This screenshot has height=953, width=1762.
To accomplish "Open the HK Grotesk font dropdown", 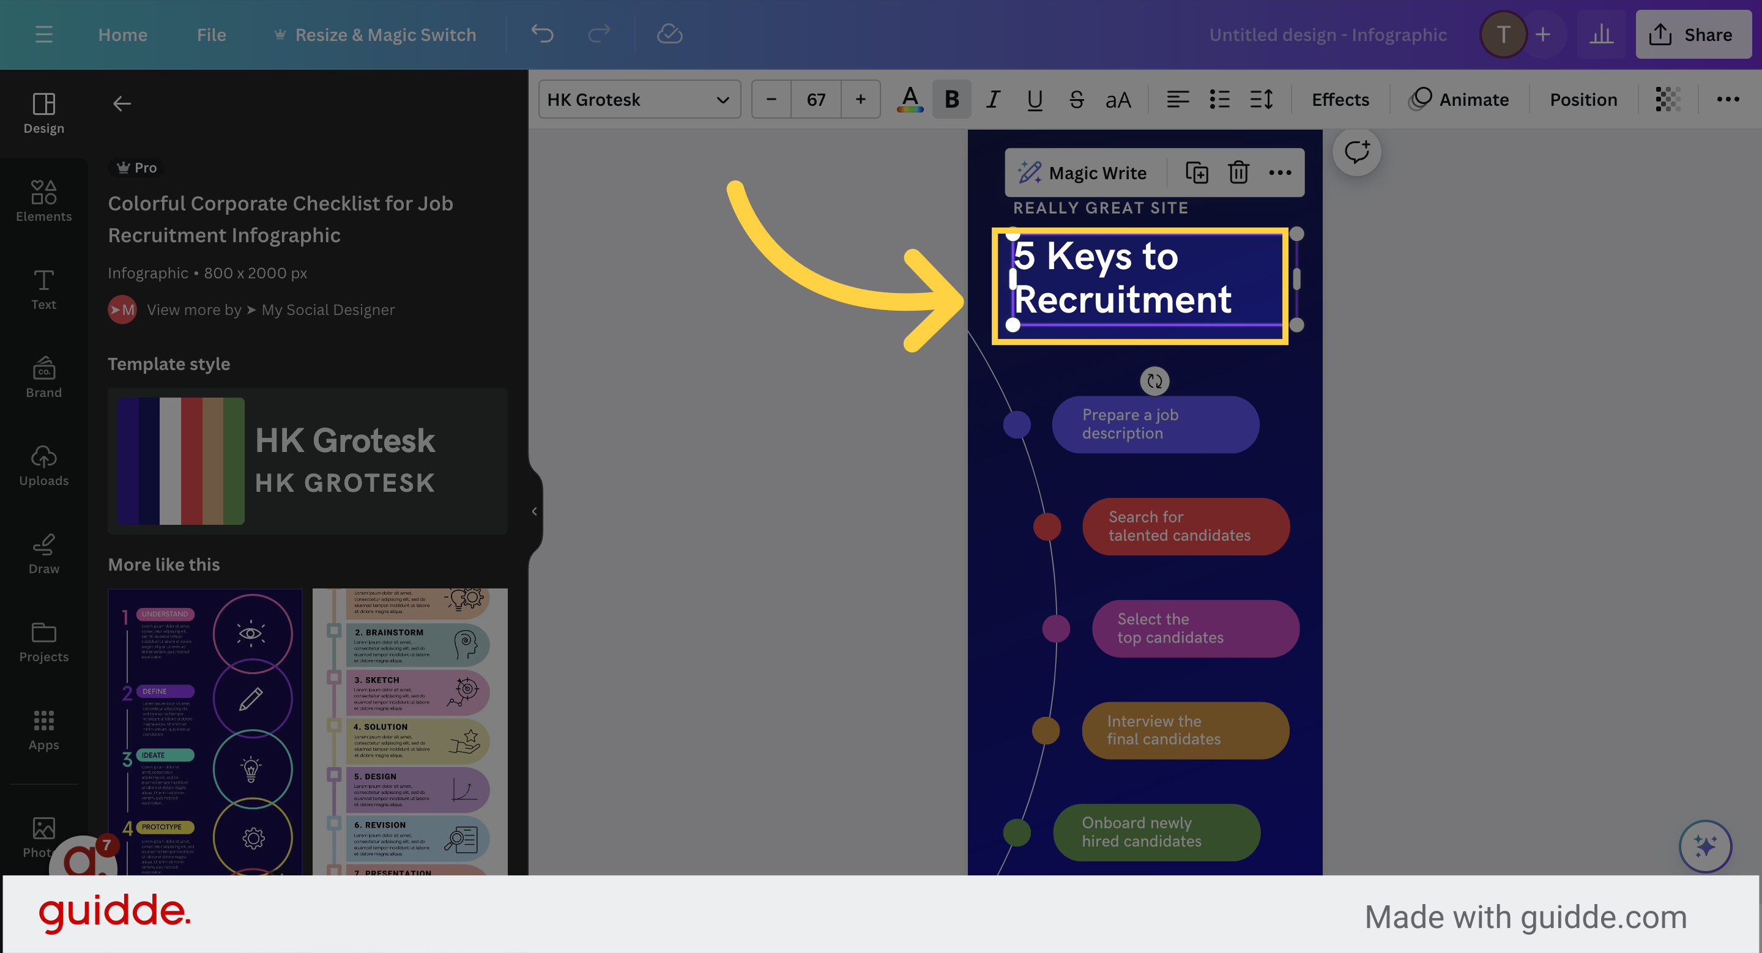I will click(x=639, y=99).
